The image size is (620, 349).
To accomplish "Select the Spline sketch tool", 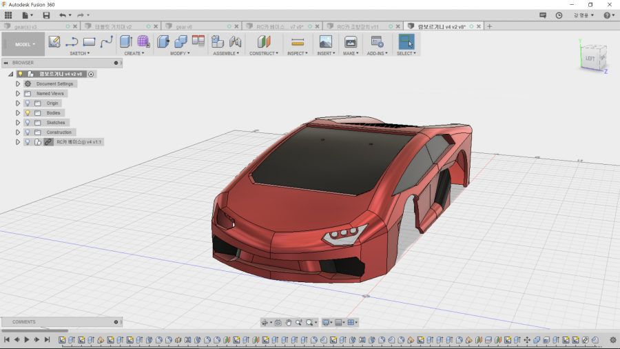I will point(106,41).
